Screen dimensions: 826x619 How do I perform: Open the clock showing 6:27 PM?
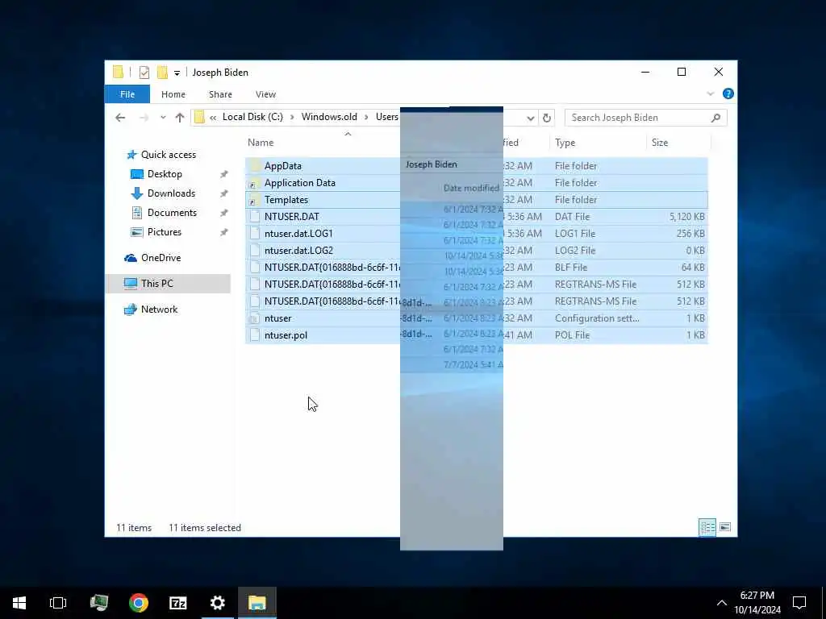point(757,603)
